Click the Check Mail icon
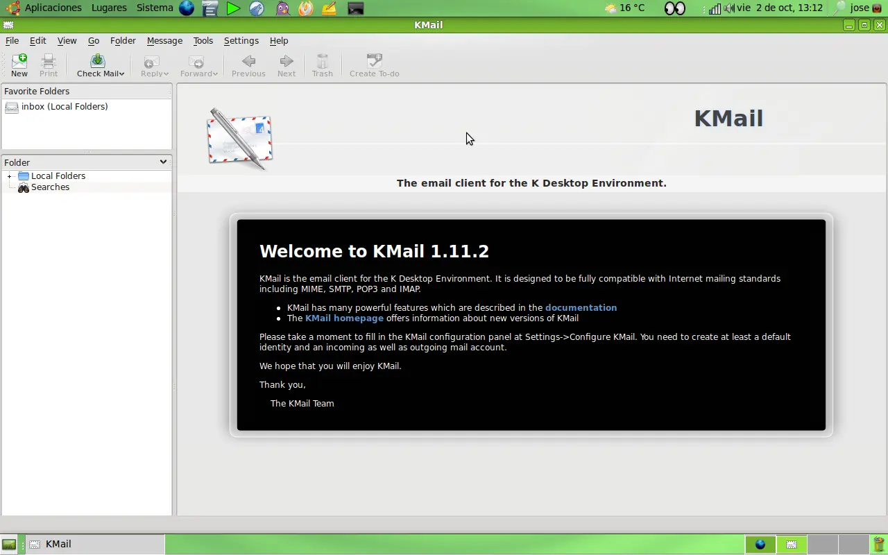 [x=98, y=61]
